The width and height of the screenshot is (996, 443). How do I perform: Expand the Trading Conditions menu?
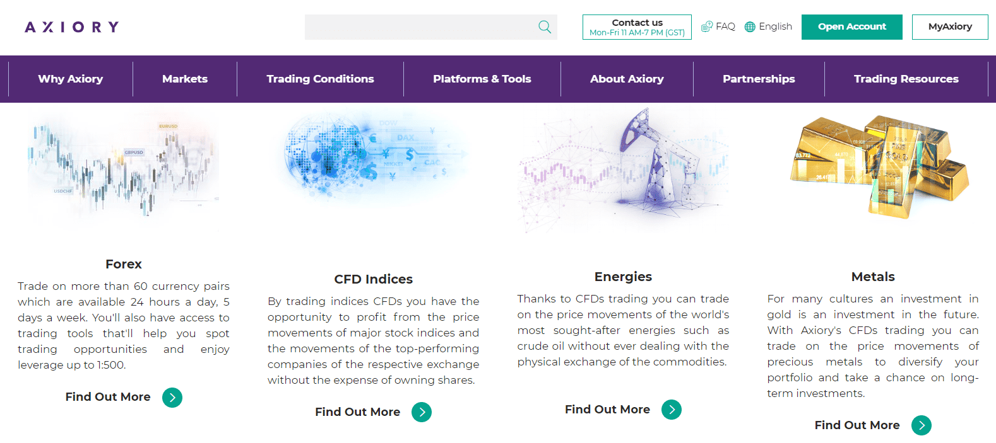click(x=320, y=79)
